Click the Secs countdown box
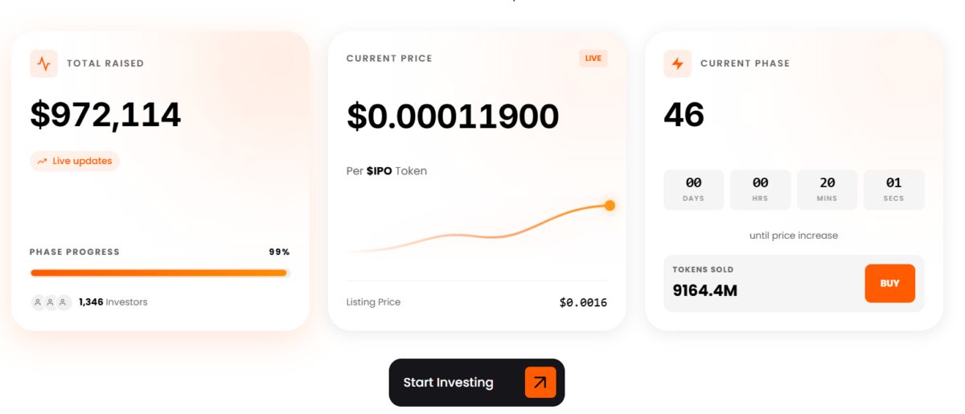 click(x=893, y=190)
